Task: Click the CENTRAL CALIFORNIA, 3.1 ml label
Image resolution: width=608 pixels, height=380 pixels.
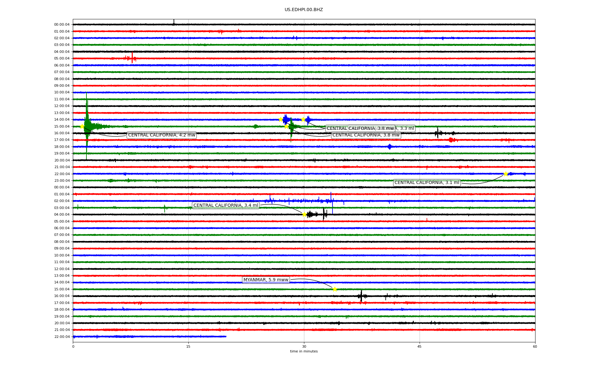Action: [x=427, y=183]
